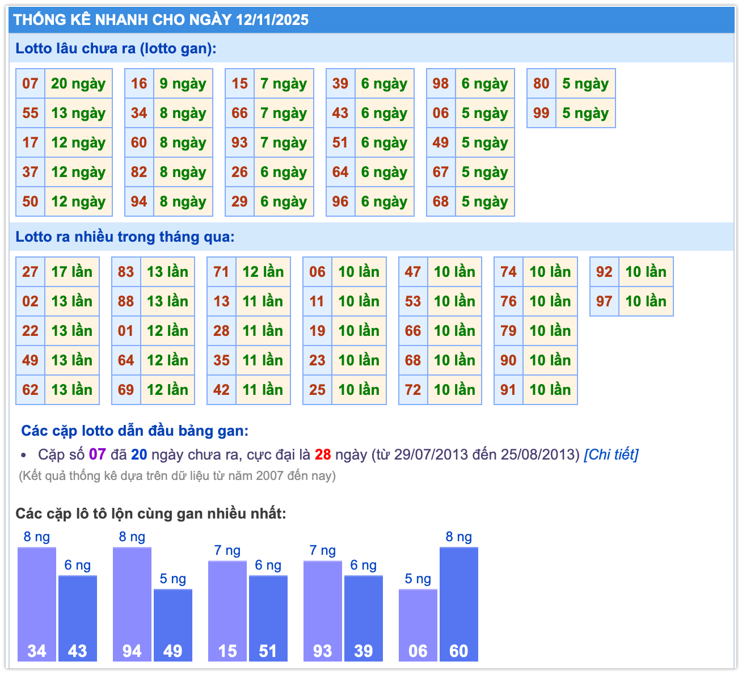Viewport: 742px width, 674px height.
Task: Click number 07 in the 20 ngày row
Action: pyautogui.click(x=30, y=84)
